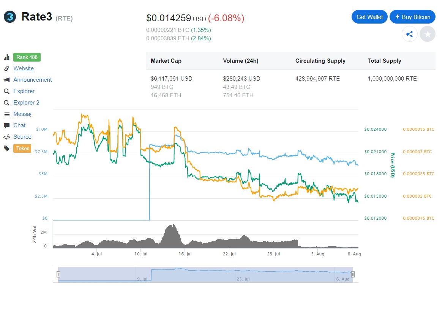Click the tag icon beside Token
This screenshot has width=445, height=309.
tap(6, 148)
